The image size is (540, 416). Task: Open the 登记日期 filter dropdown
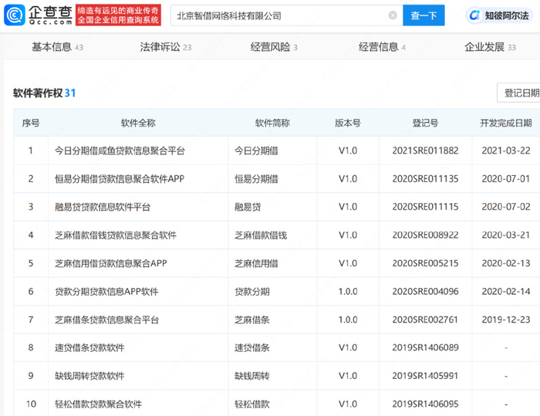pos(518,93)
